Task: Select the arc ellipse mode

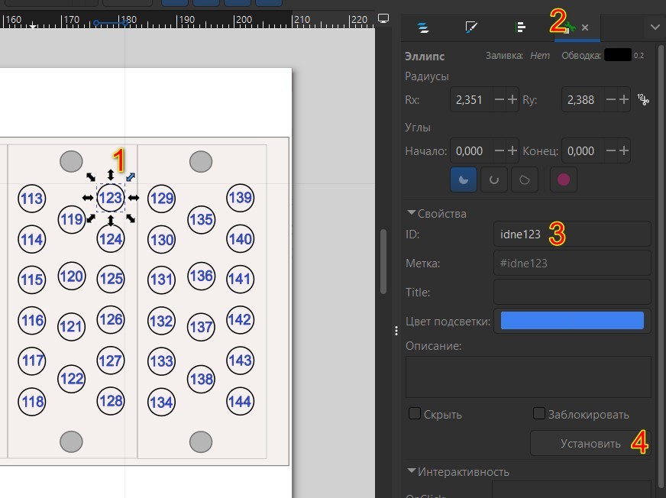Action: pyautogui.click(x=494, y=179)
